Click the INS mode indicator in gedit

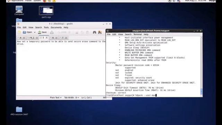[x=104, y=98]
